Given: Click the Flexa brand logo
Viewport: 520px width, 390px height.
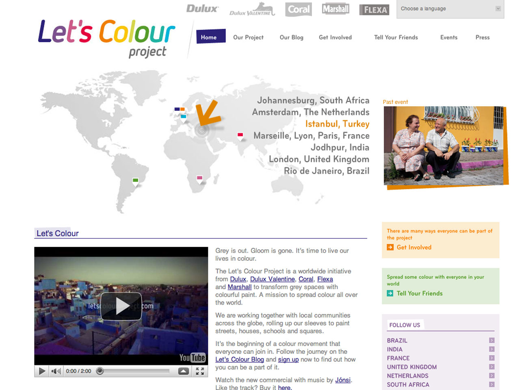Looking at the screenshot, I should pos(374,10).
